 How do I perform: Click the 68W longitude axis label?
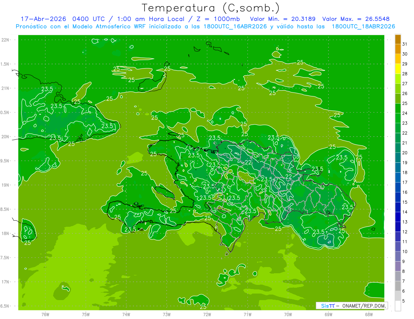point(368,314)
